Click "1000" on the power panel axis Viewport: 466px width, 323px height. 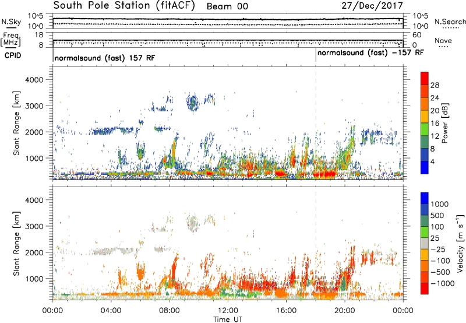pos(34,159)
